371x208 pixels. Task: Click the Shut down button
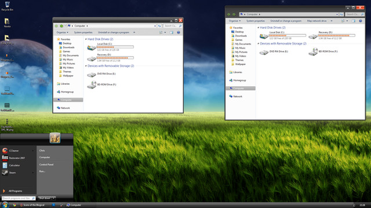point(45,198)
